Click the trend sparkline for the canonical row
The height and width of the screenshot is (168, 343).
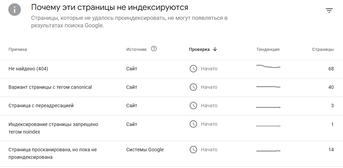click(268, 87)
